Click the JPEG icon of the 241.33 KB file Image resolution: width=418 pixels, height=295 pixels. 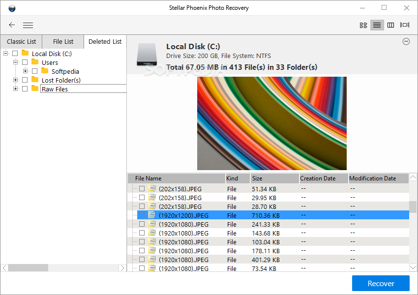point(152,224)
